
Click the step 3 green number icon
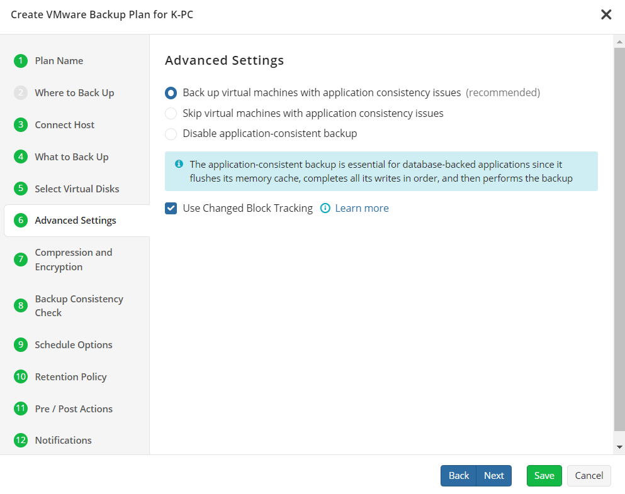click(21, 124)
